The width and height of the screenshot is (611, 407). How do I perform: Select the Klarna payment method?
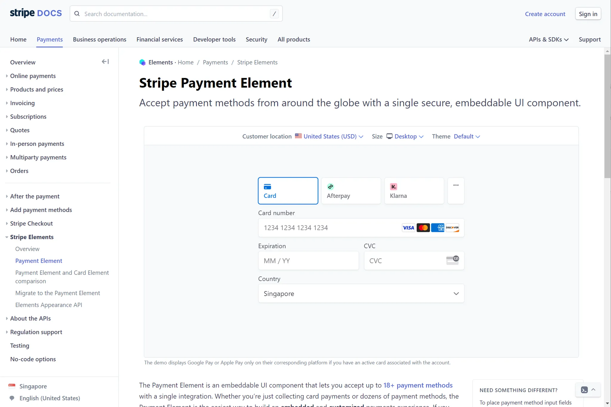tap(414, 191)
